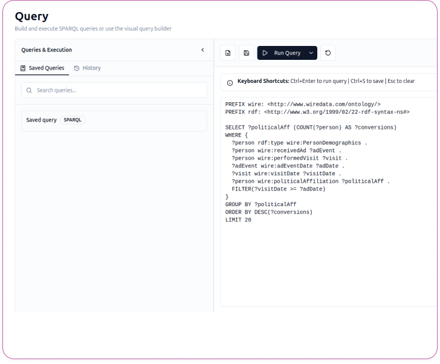Viewport: 440px width, 364px height.
Task: Click the LIMIT 20 line
Action: click(x=238, y=220)
